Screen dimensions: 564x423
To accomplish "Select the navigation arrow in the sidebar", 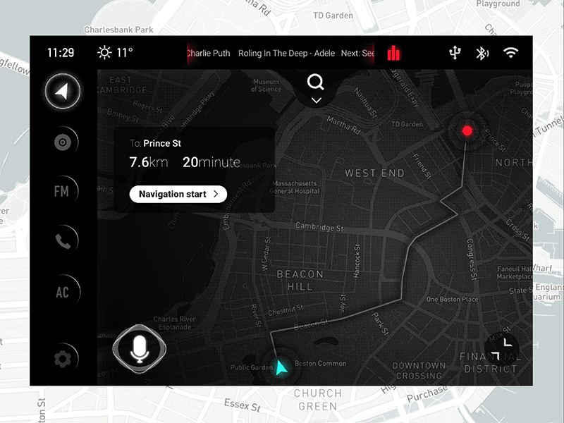I will tap(62, 92).
